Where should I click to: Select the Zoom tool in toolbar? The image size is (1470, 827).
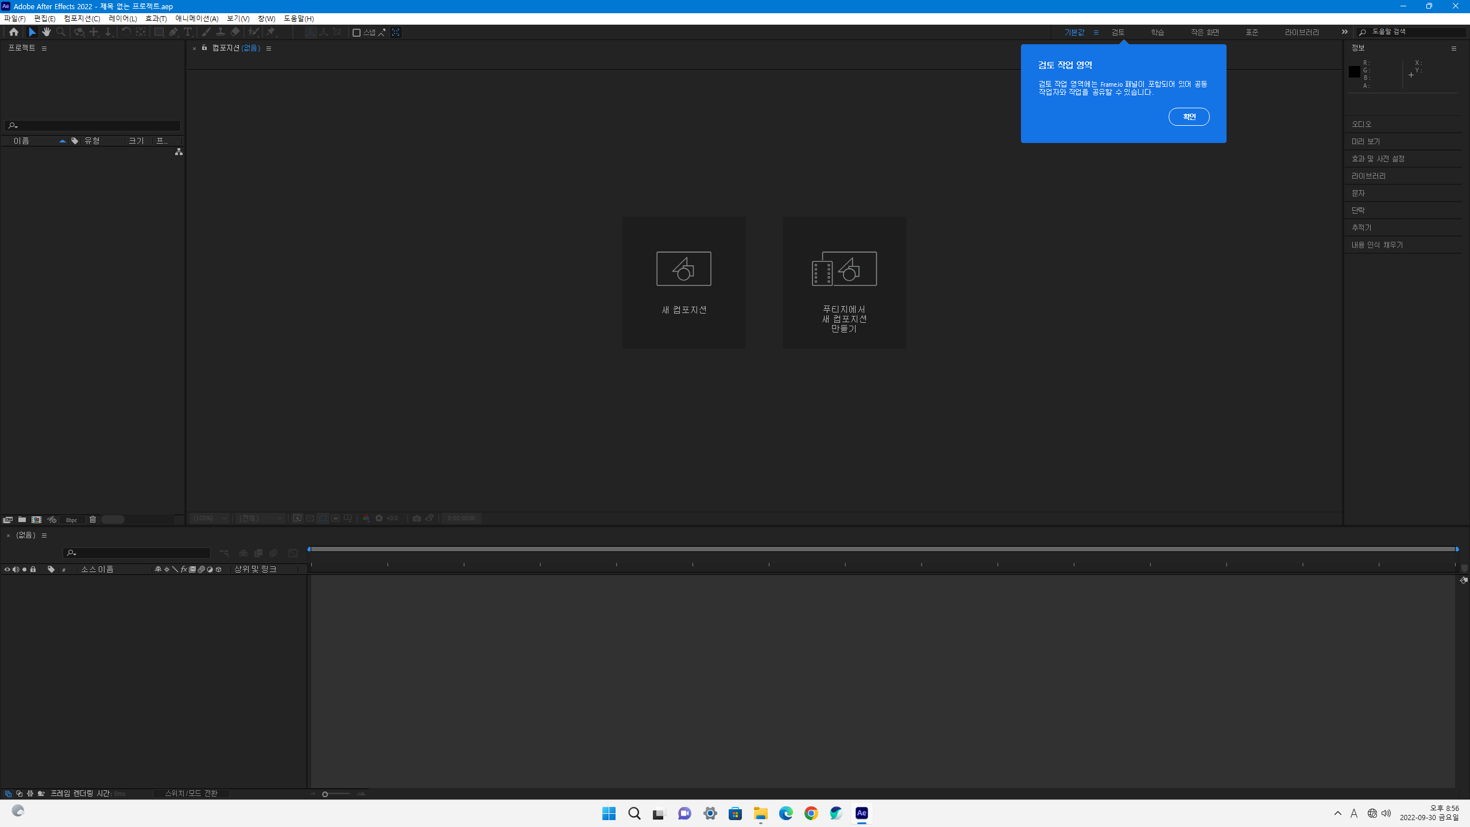pyautogui.click(x=61, y=32)
